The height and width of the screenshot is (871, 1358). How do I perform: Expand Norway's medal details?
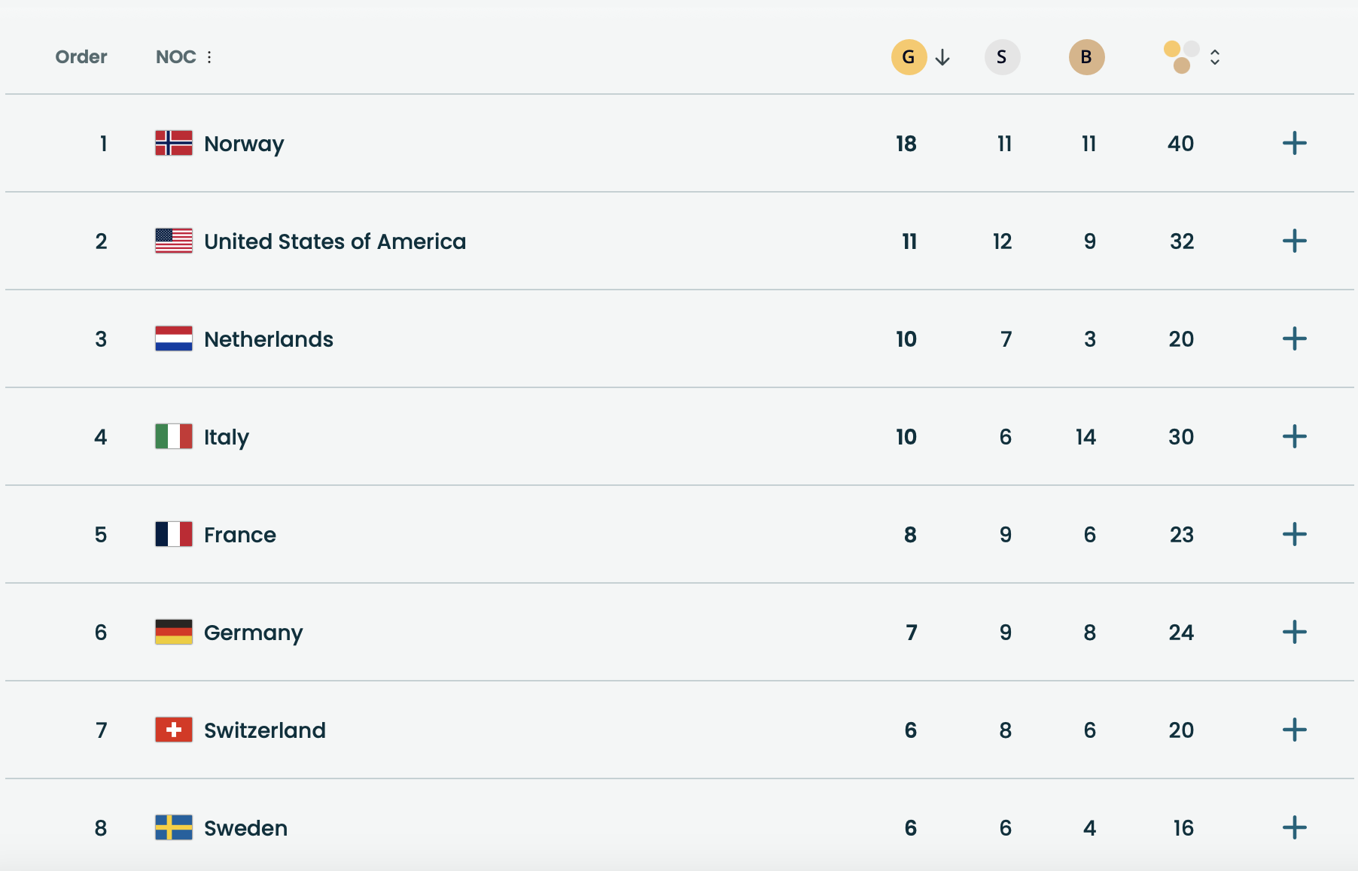click(x=1294, y=143)
